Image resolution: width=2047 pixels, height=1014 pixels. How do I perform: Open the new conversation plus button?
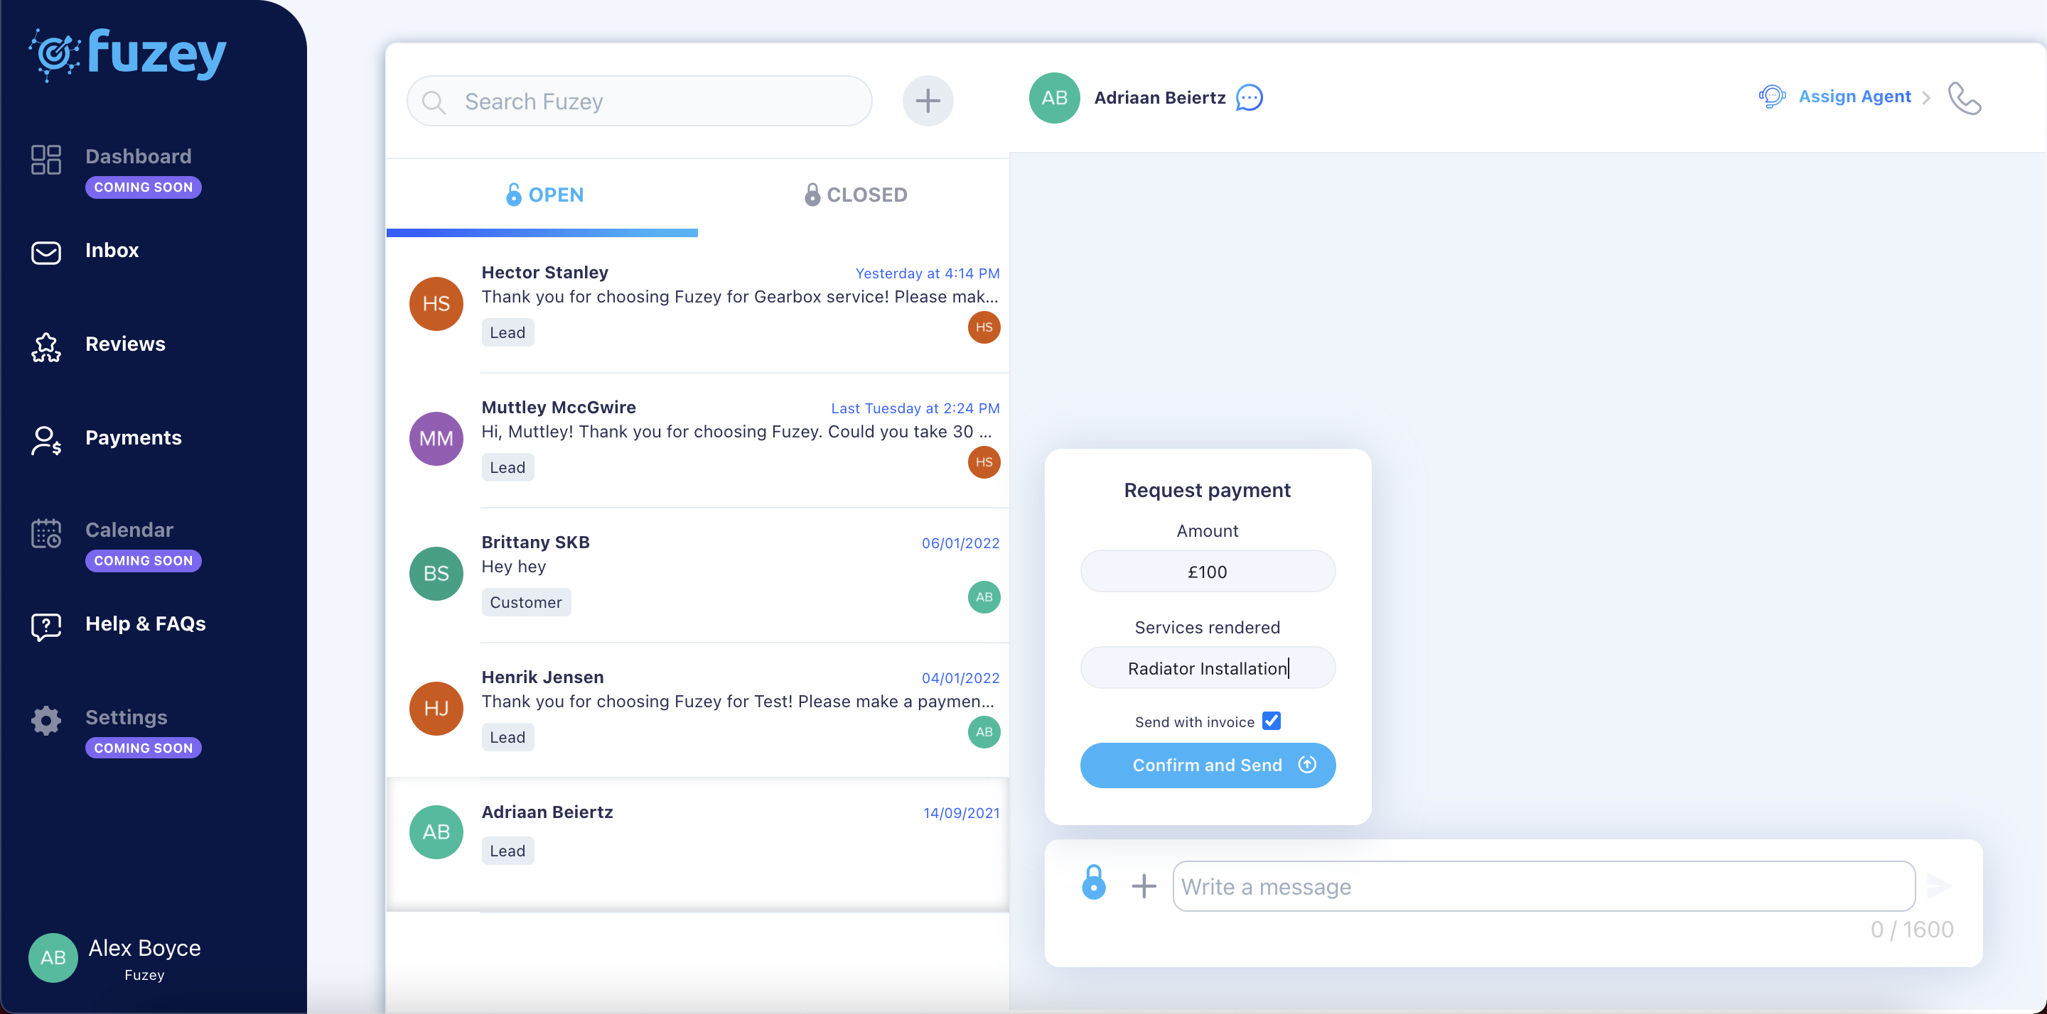[x=928, y=100]
